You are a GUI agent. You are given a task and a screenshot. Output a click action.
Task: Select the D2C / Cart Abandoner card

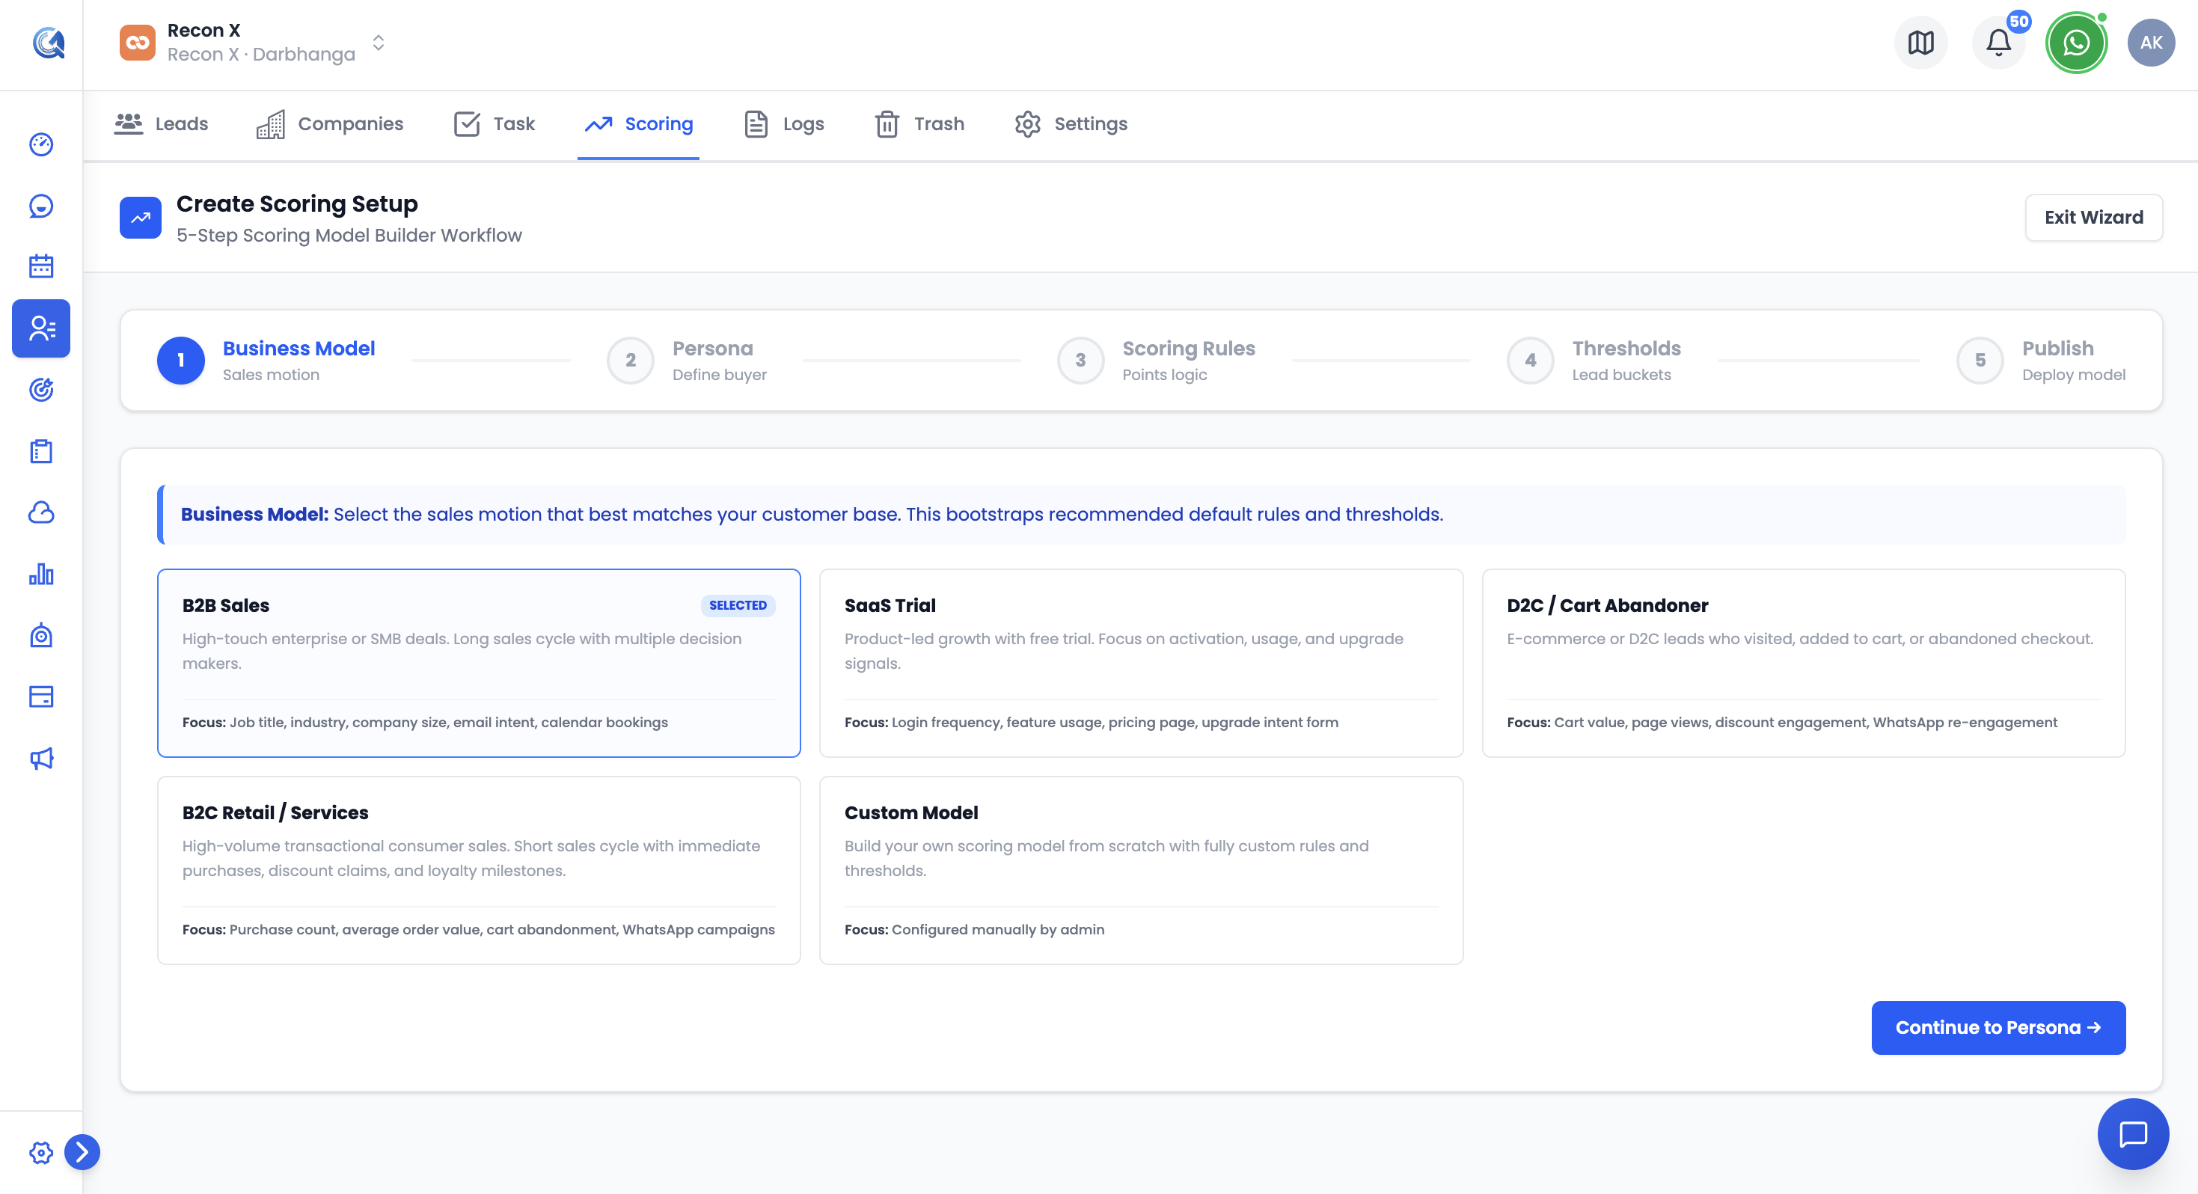[x=1803, y=663]
